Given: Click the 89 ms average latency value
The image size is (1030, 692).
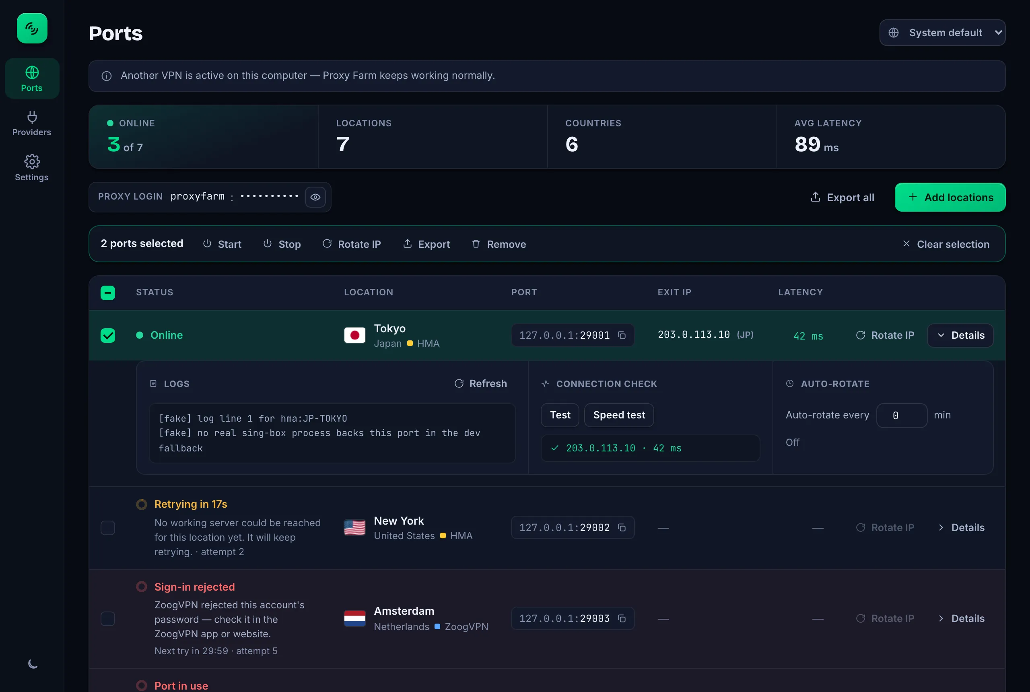Looking at the screenshot, I should [816, 145].
